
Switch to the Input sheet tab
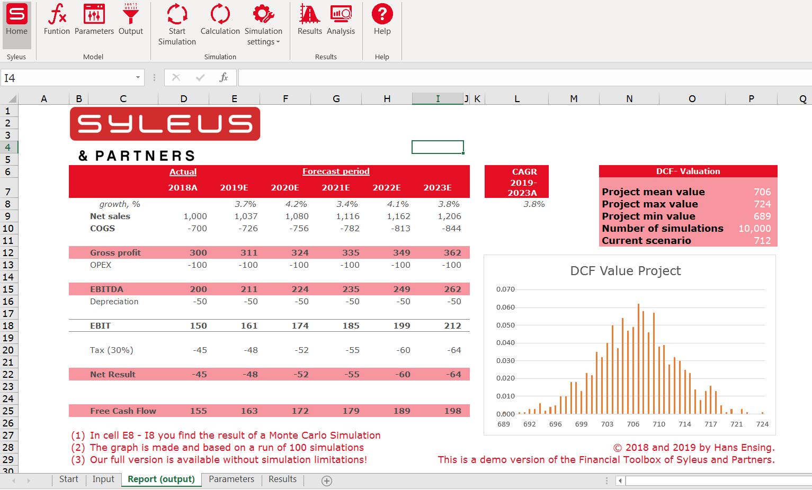pos(103,479)
